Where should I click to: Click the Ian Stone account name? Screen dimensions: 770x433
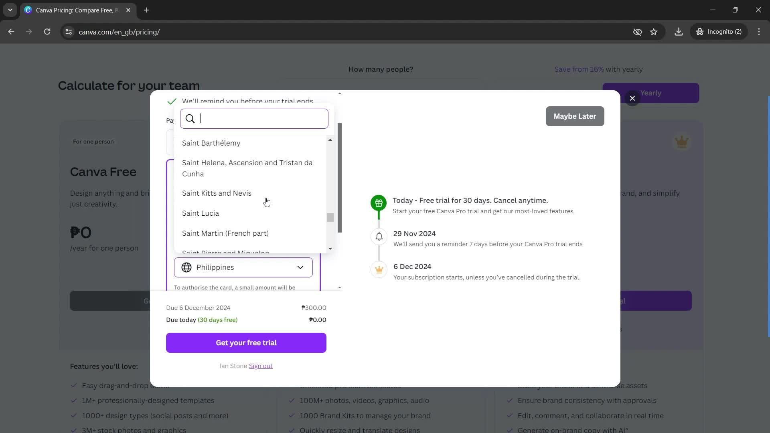[233, 366]
